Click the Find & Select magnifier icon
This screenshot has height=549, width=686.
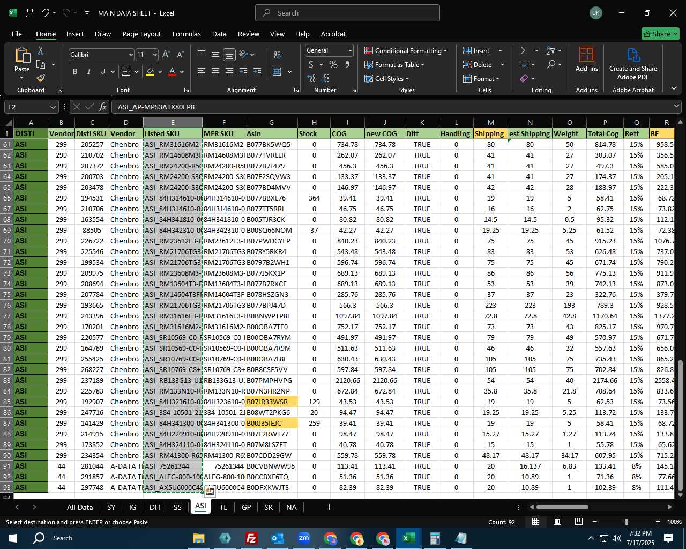[551, 64]
